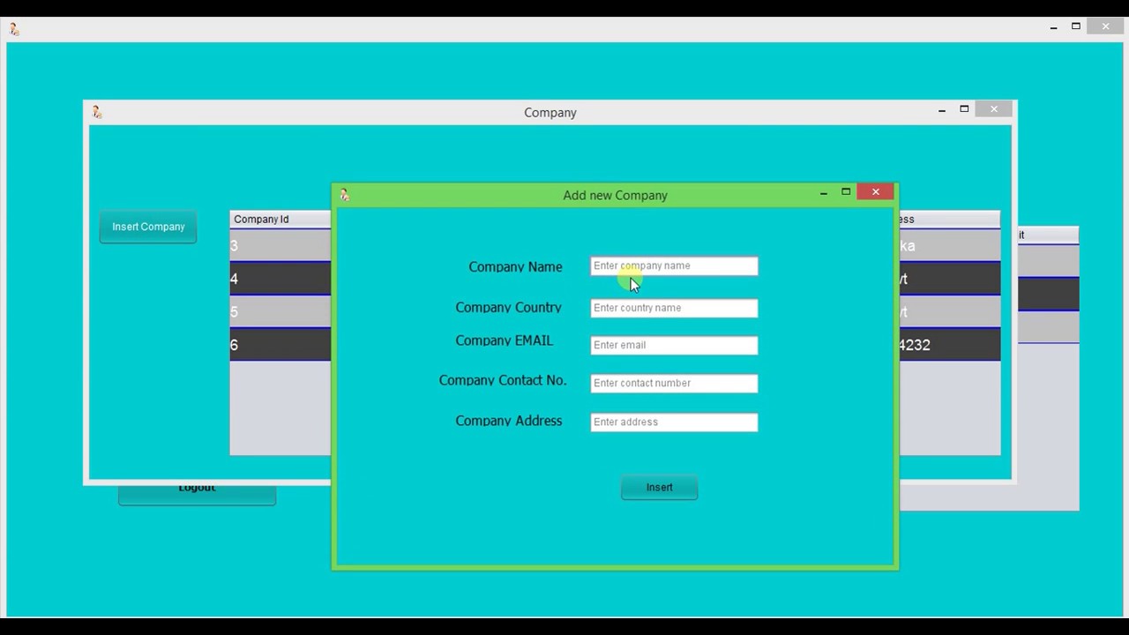
Task: Minimize the main application window
Action: click(1053, 27)
